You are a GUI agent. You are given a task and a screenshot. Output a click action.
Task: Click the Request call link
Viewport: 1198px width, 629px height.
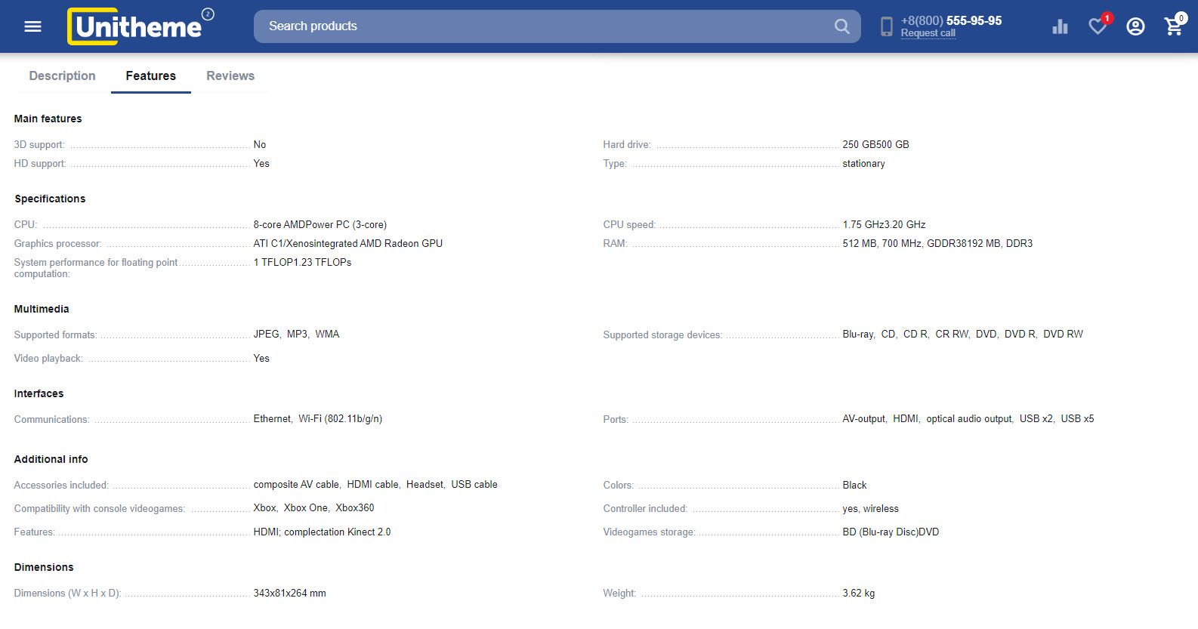click(x=928, y=33)
